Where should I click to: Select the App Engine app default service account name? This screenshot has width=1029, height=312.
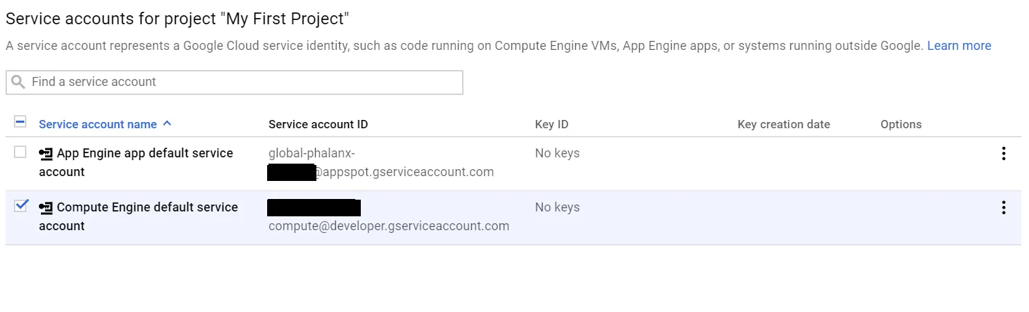145,153
